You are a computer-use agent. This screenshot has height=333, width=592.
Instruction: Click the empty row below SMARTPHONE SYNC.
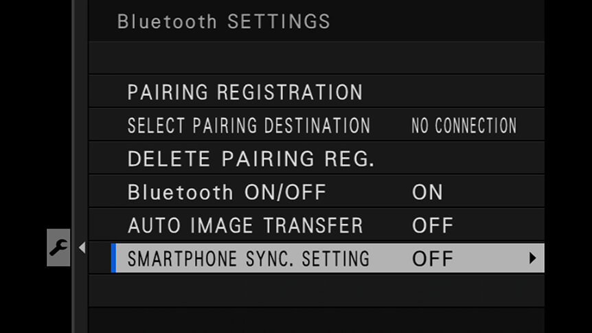[x=317, y=290]
